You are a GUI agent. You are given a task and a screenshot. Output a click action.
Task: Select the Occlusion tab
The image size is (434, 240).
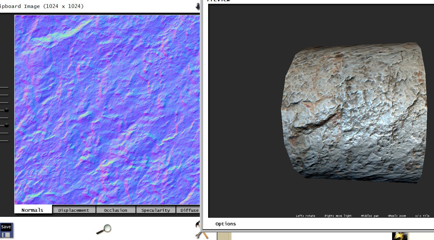pos(115,210)
